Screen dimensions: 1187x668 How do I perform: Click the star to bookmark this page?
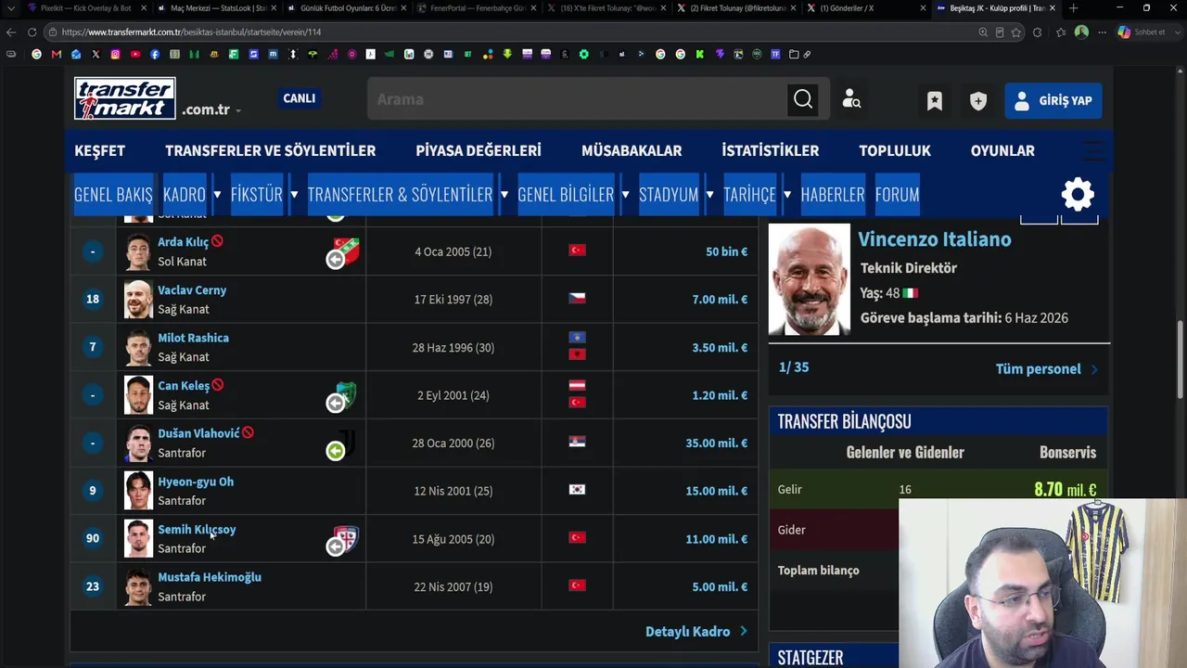point(1016,32)
